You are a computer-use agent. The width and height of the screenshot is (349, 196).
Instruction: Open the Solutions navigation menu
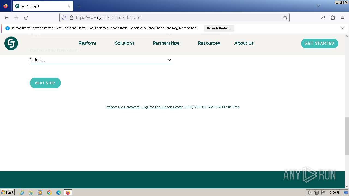125,43
